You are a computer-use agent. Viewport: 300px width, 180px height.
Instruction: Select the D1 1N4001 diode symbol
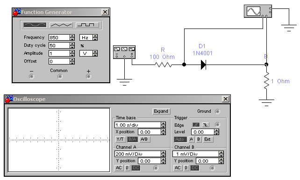pos(203,65)
